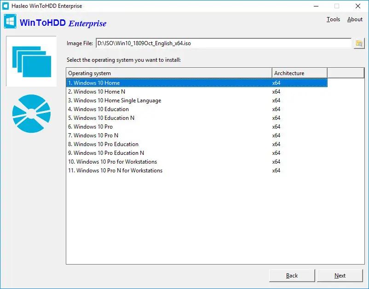Open the About menu

tap(355, 19)
